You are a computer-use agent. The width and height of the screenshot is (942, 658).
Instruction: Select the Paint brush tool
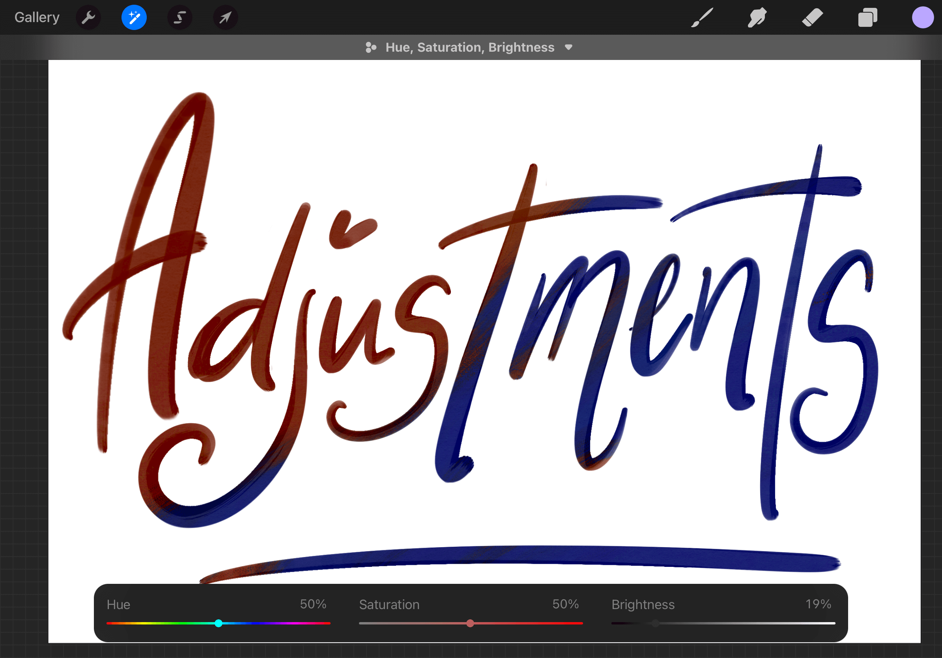click(x=702, y=18)
